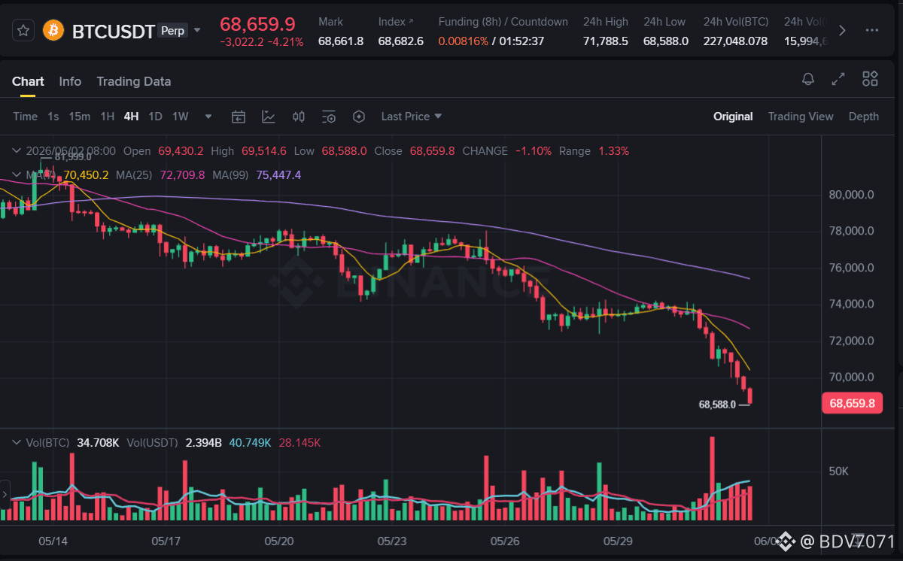Click the 50K volume axis label
The image size is (903, 561).
pyautogui.click(x=839, y=472)
